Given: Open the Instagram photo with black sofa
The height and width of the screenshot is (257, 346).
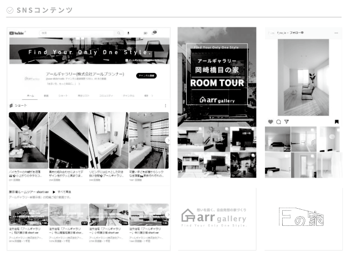Looking at the screenshot, I should pos(277,139).
